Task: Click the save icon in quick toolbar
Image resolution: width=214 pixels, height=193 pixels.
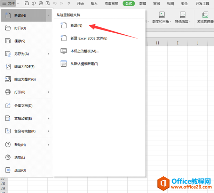Action: point(27,3)
